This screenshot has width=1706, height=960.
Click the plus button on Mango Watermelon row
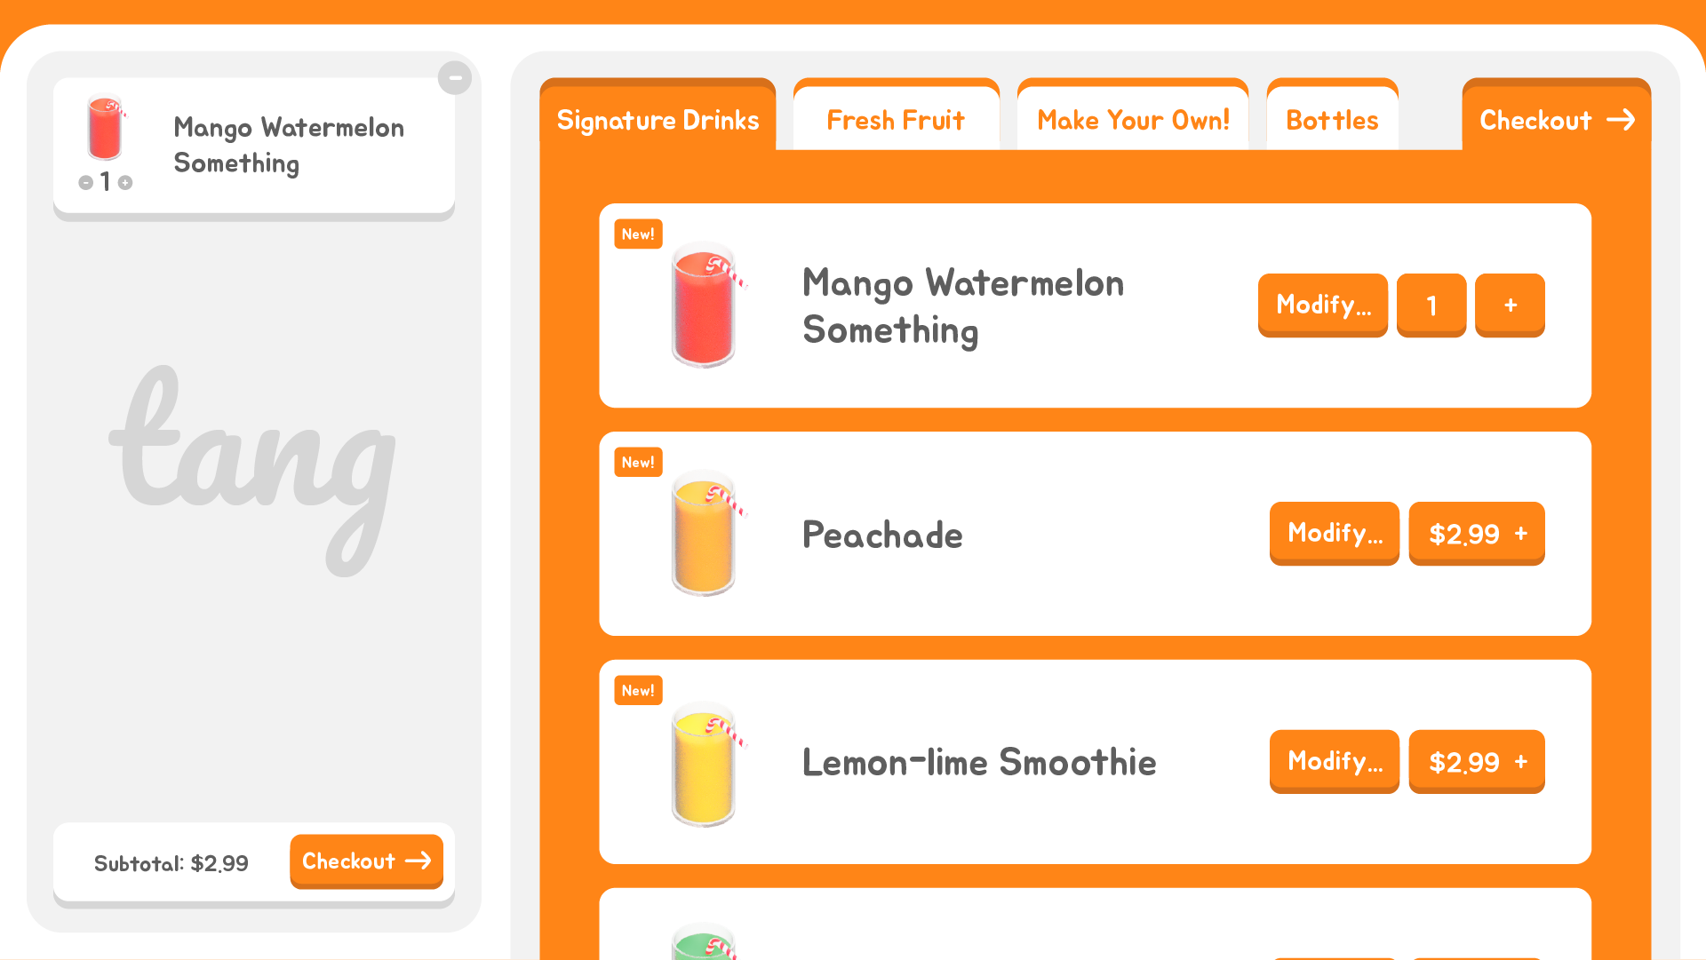pyautogui.click(x=1509, y=305)
